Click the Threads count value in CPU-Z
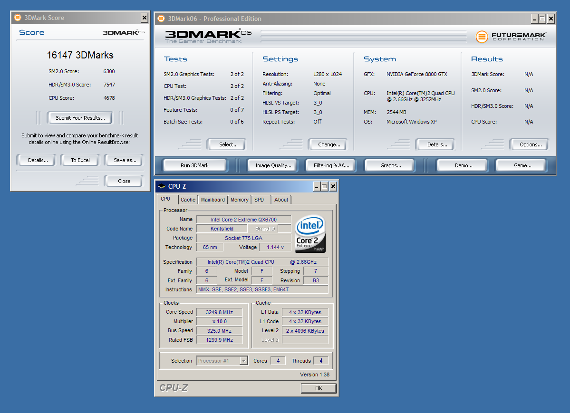The width and height of the screenshot is (570, 413). (320, 361)
